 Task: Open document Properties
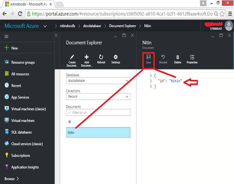(192, 59)
